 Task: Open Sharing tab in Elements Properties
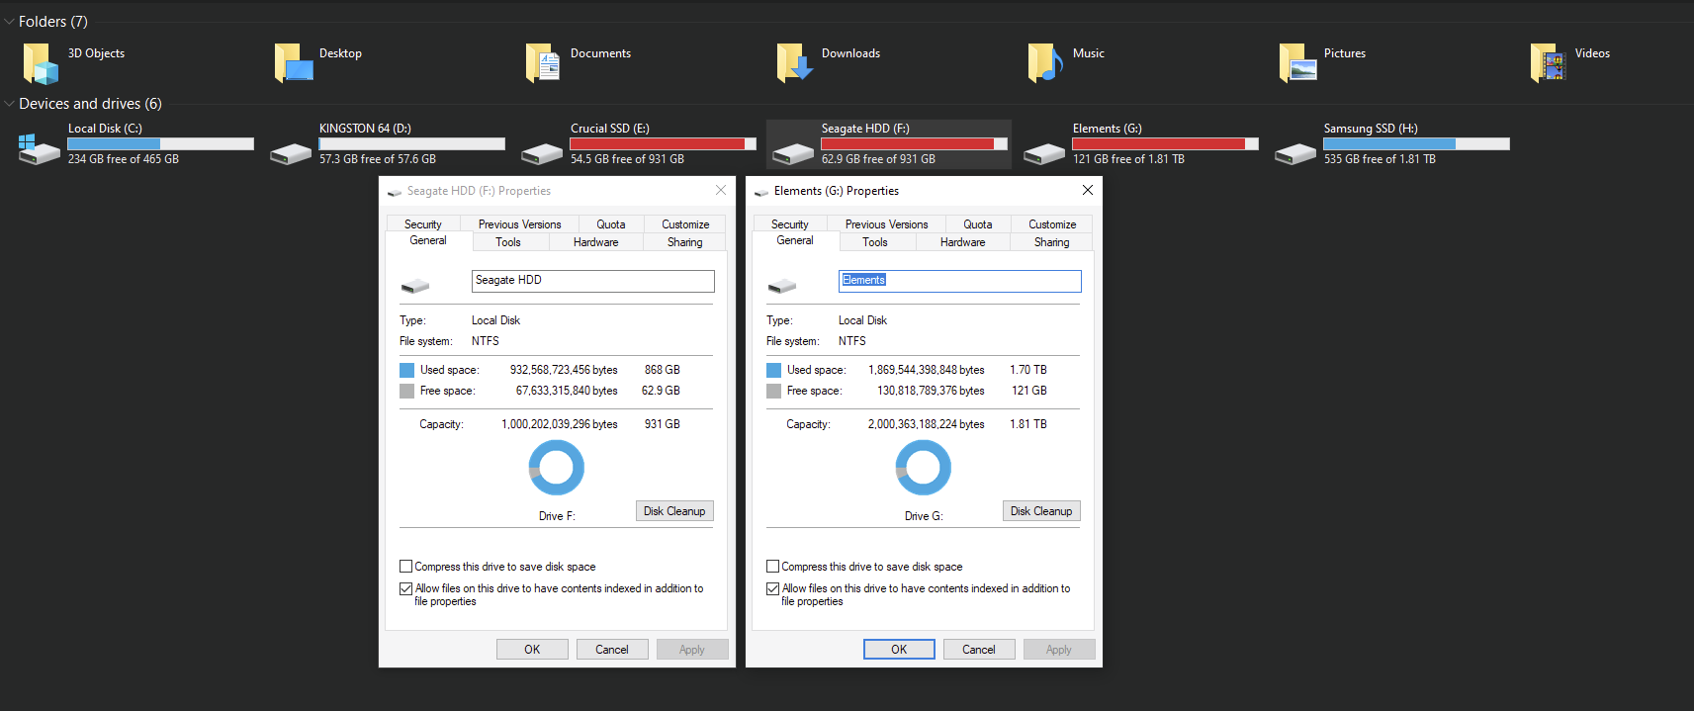(x=1051, y=242)
